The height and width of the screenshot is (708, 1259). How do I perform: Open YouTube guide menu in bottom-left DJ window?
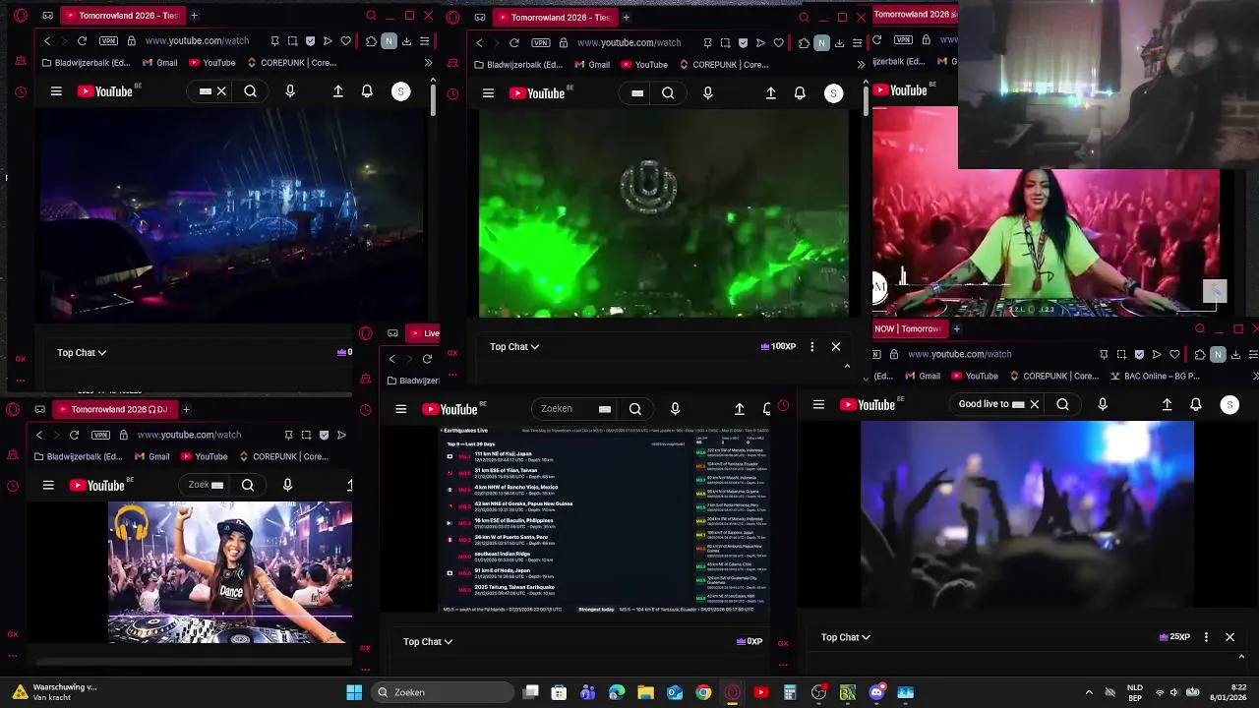click(48, 485)
